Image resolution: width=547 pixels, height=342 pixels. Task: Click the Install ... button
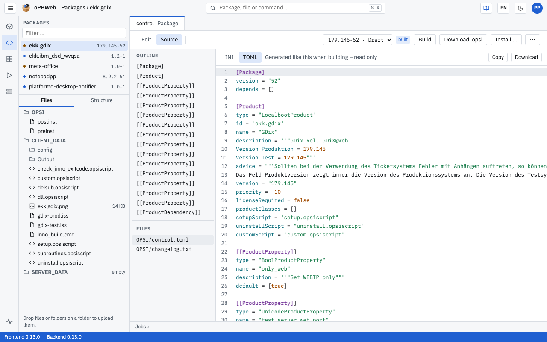point(506,40)
